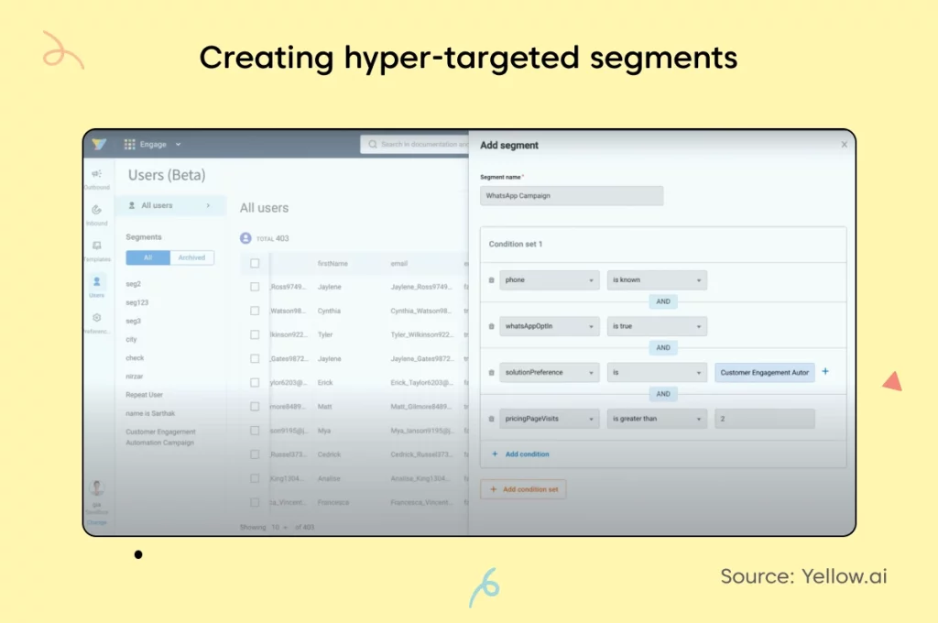This screenshot has height=623, width=938.
Task: Open the Templates sidebar section
Action: coord(96,251)
